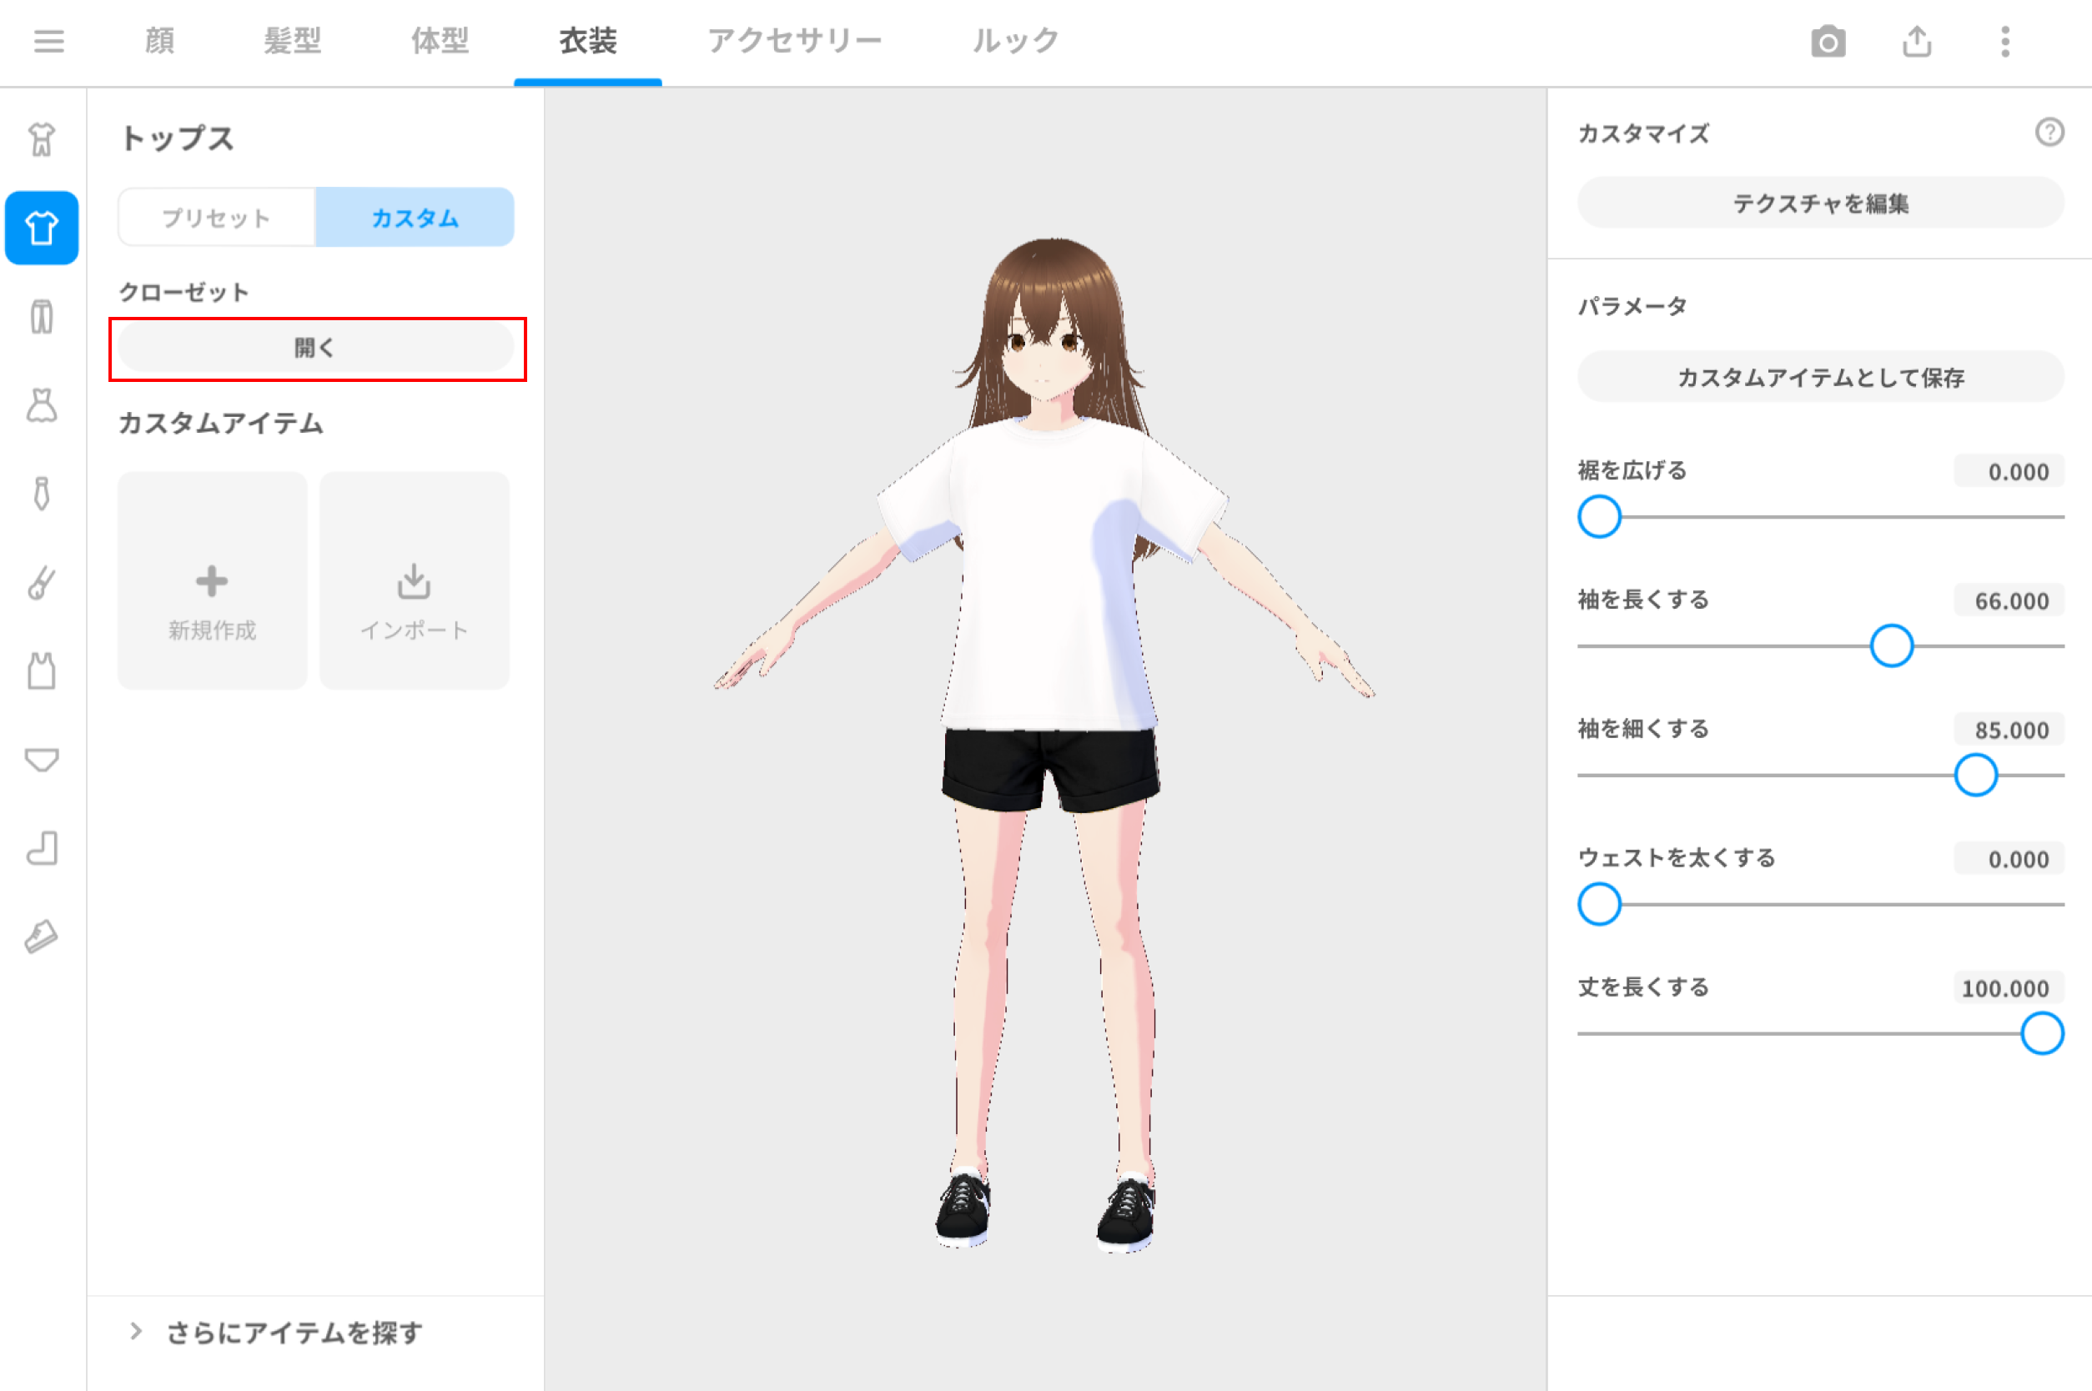Switch to the 衣装 tab
Viewport: 2092px width, 1391px height.
point(588,41)
